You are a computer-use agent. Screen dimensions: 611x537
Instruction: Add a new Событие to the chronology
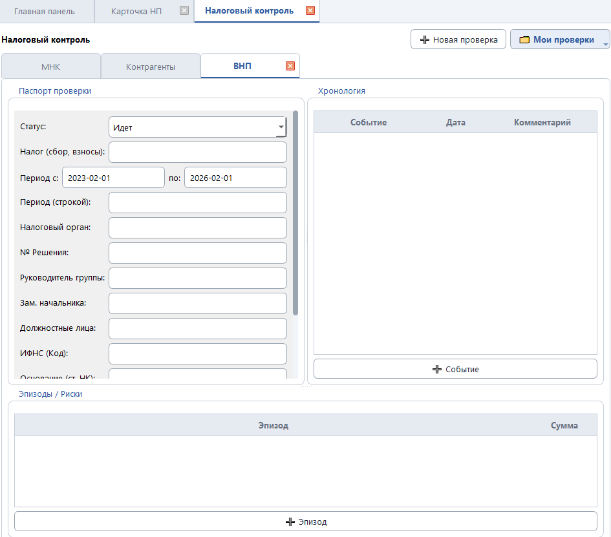pos(455,369)
